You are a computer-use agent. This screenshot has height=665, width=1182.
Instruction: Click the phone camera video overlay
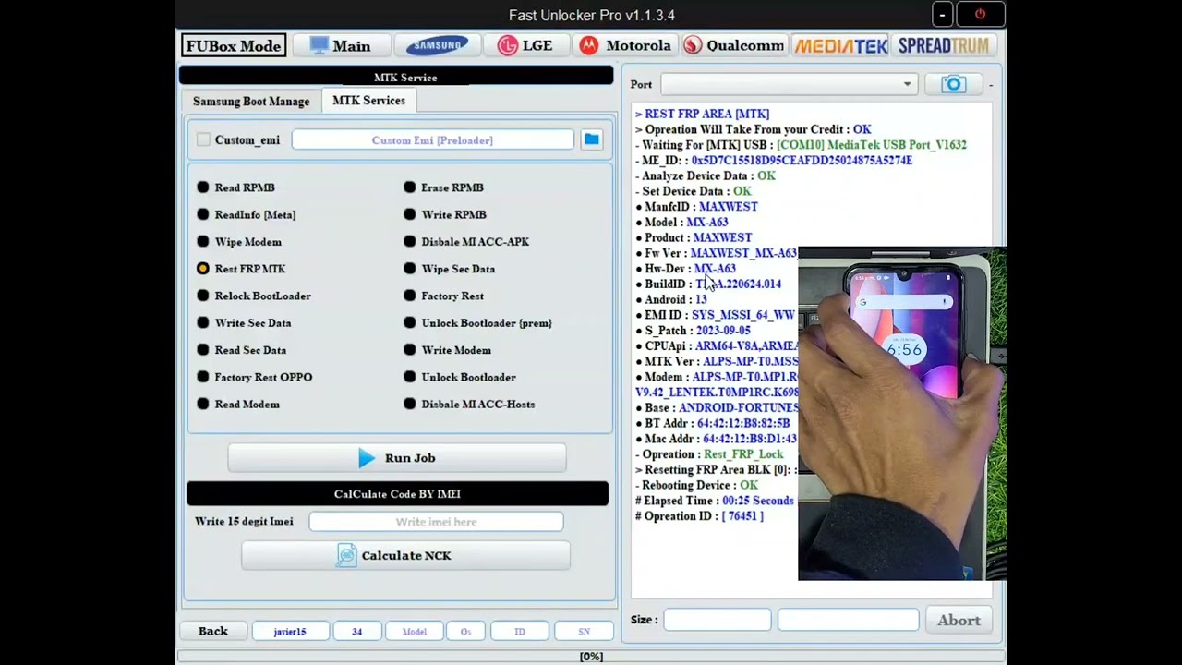coord(901,414)
